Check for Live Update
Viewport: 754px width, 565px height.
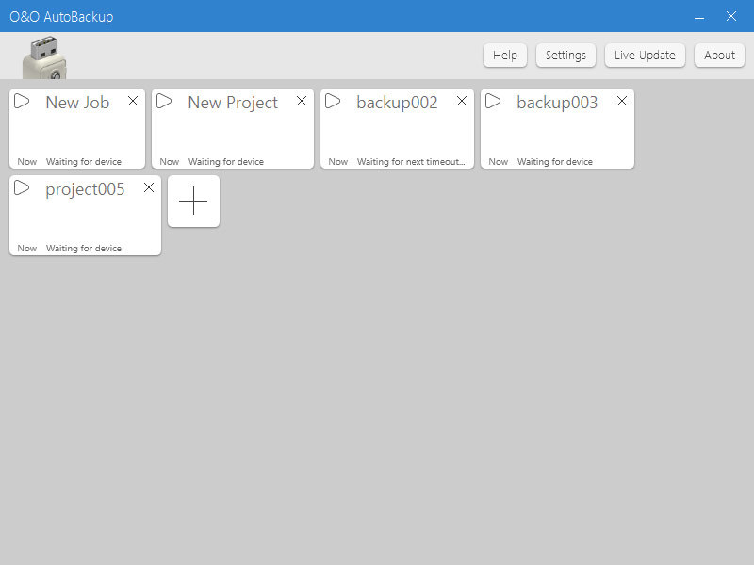[645, 56]
